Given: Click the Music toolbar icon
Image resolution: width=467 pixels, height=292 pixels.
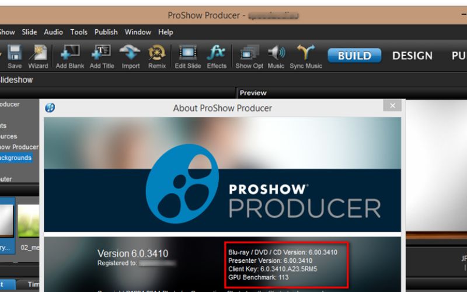Looking at the screenshot, I should click(276, 57).
